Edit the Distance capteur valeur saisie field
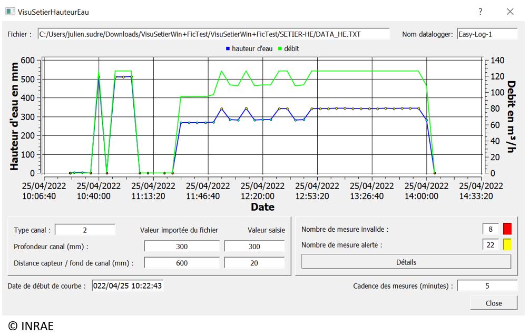 [254, 263]
